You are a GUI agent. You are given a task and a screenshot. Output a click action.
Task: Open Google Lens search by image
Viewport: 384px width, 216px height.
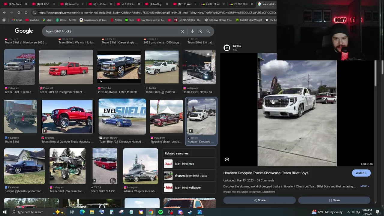200,31
